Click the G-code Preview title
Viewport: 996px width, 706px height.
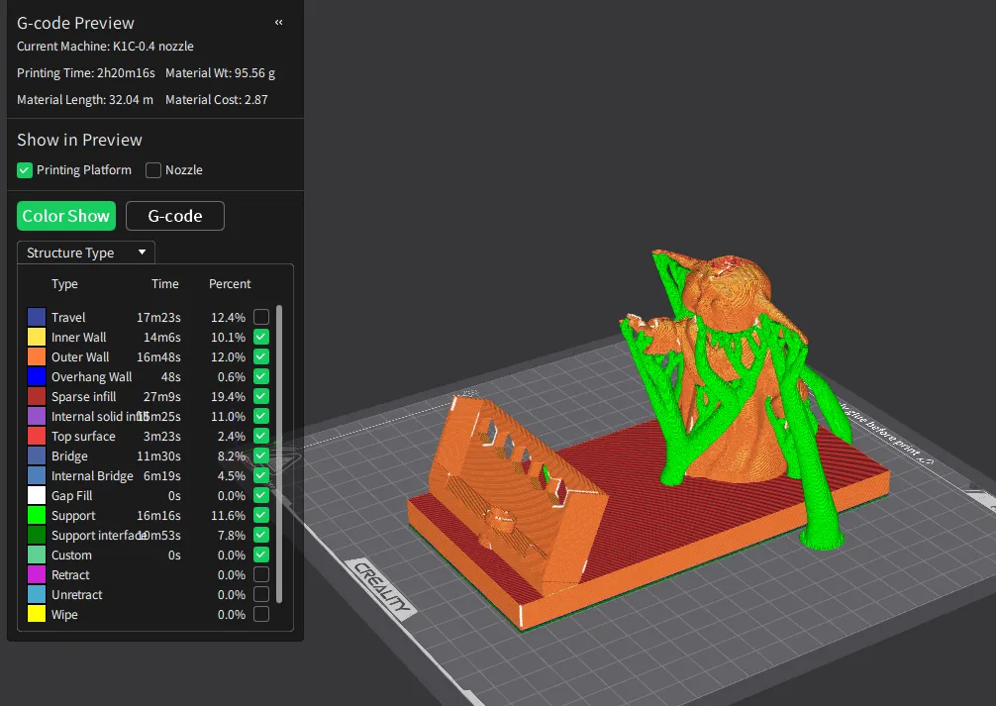[75, 23]
